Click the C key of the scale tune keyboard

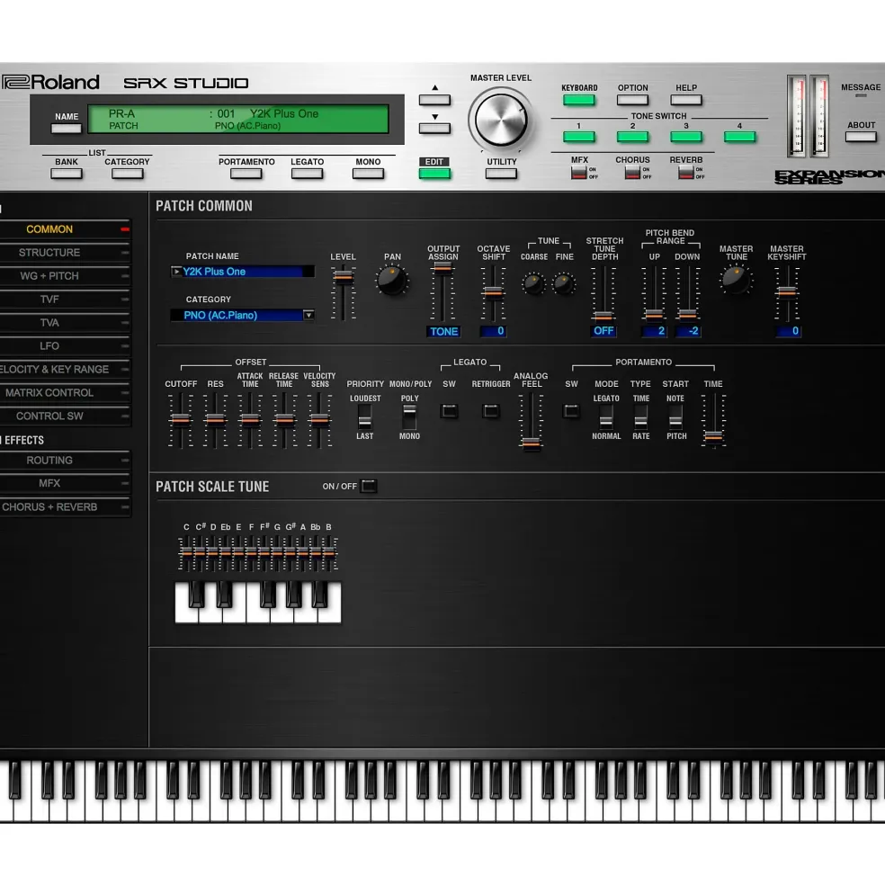point(186,603)
